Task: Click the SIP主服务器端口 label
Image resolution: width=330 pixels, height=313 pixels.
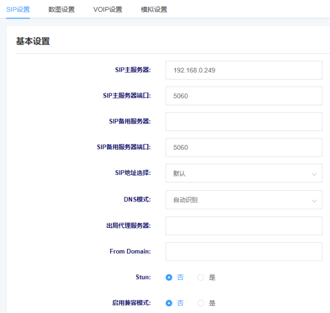Action: pyautogui.click(x=127, y=95)
